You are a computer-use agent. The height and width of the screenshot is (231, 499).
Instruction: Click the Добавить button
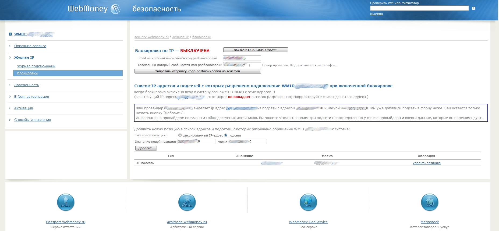click(x=146, y=148)
